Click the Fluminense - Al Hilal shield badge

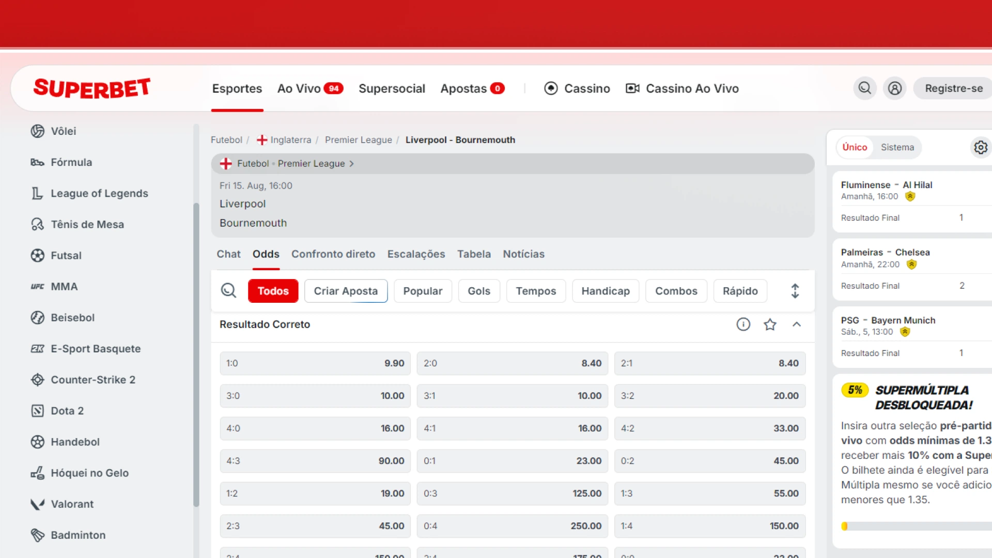point(910,196)
